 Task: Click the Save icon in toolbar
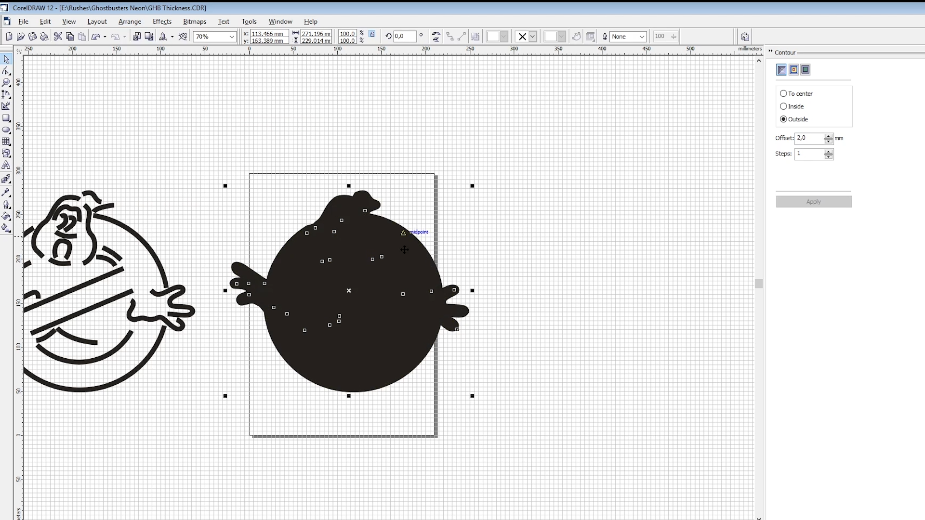32,37
